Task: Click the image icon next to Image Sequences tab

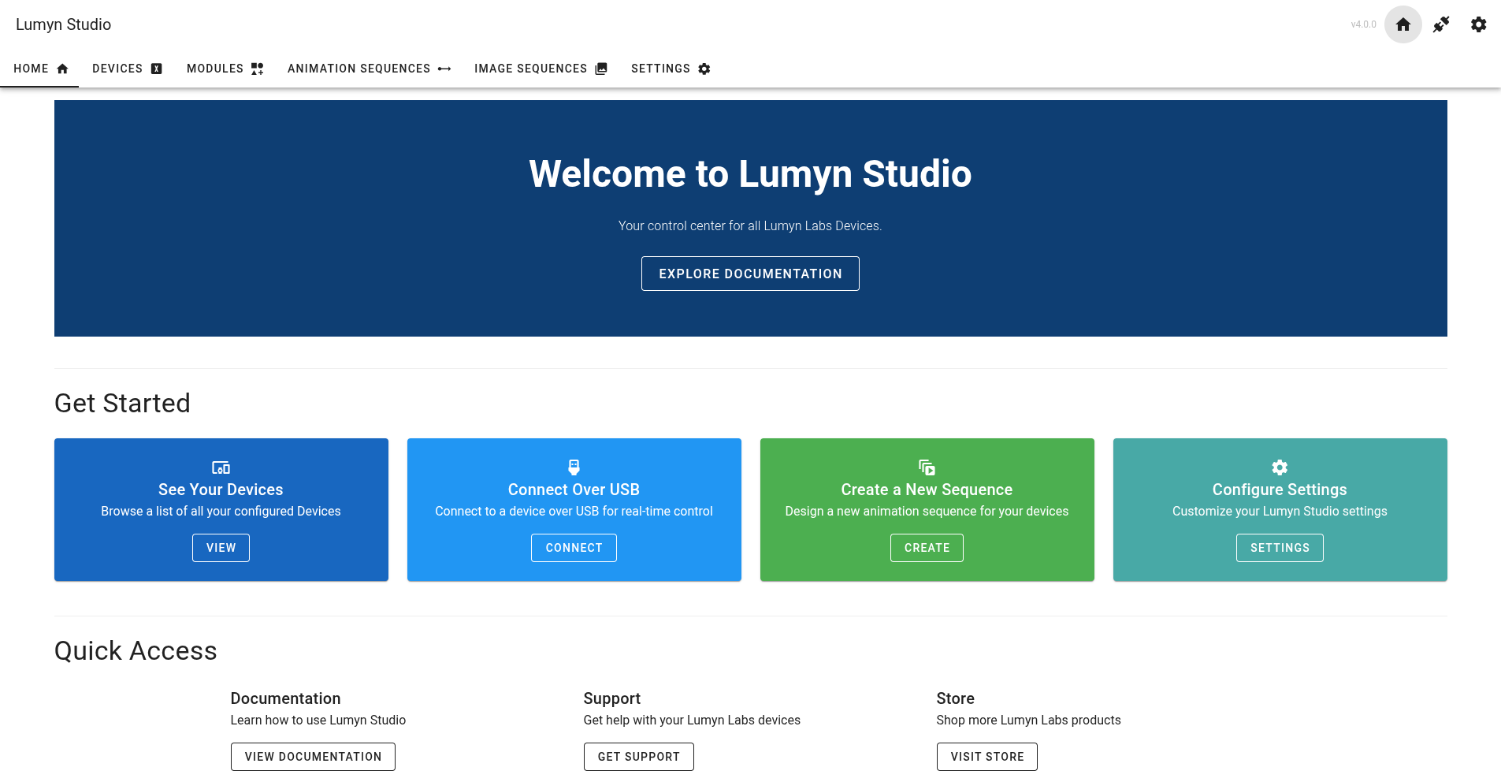Action: (601, 69)
